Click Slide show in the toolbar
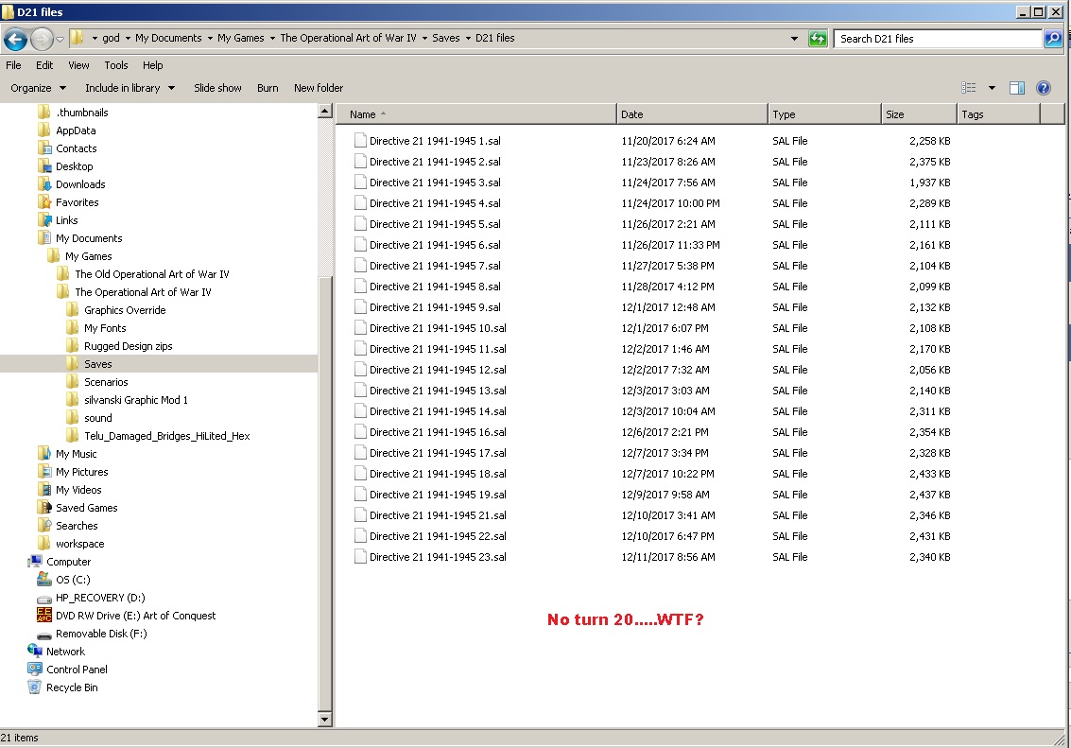 click(217, 87)
